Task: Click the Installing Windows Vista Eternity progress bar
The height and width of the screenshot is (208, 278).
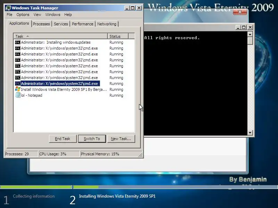Action: [175, 187]
